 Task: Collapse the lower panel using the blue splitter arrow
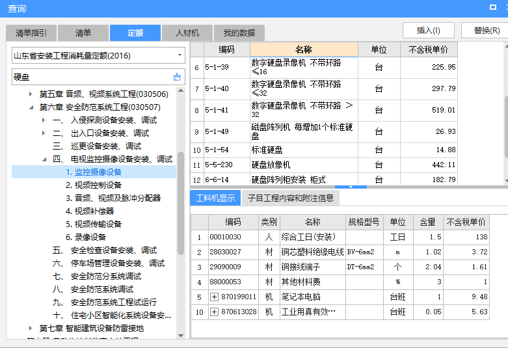pyautogui.click(x=351, y=187)
